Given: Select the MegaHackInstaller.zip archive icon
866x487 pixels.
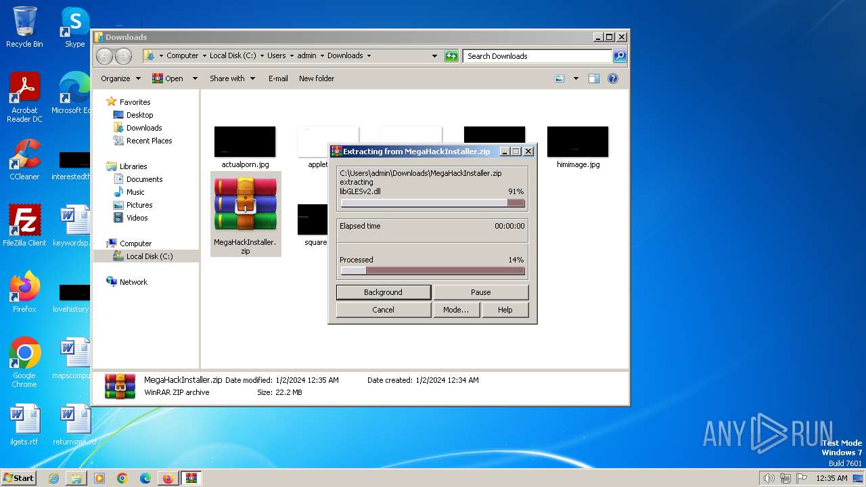Looking at the screenshot, I should tap(246, 214).
